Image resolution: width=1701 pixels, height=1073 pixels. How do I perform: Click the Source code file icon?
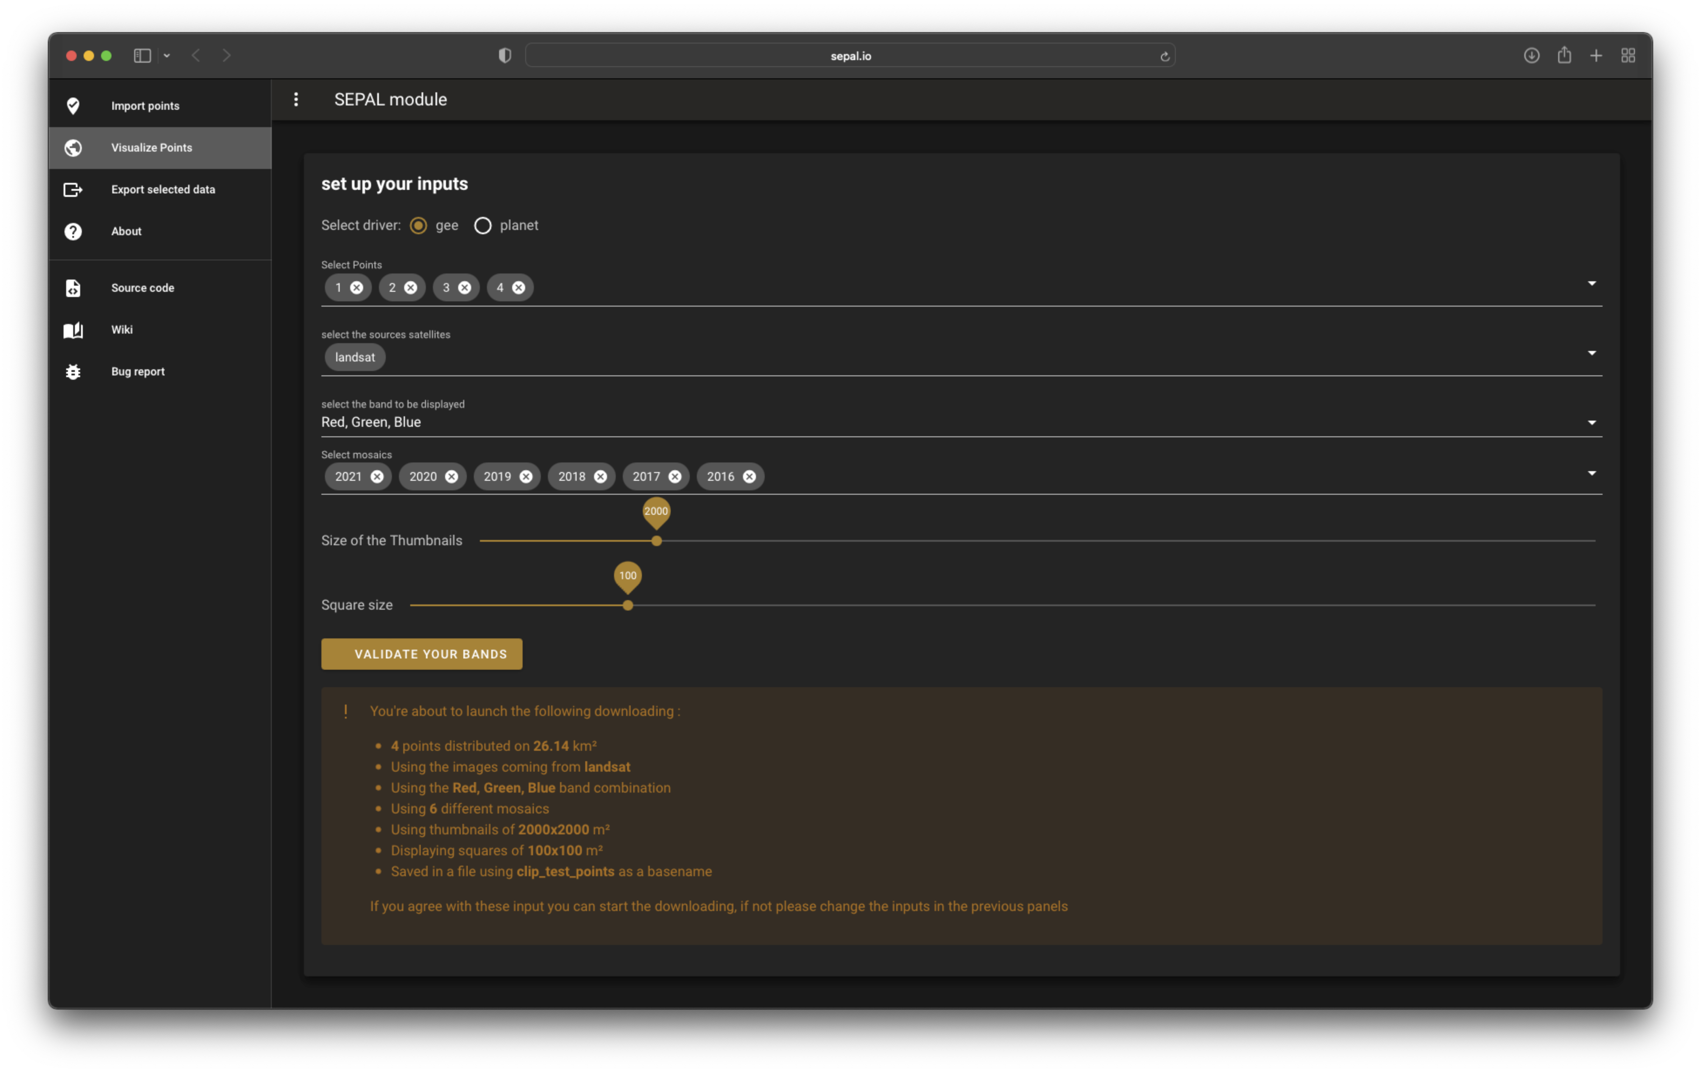tap(73, 287)
